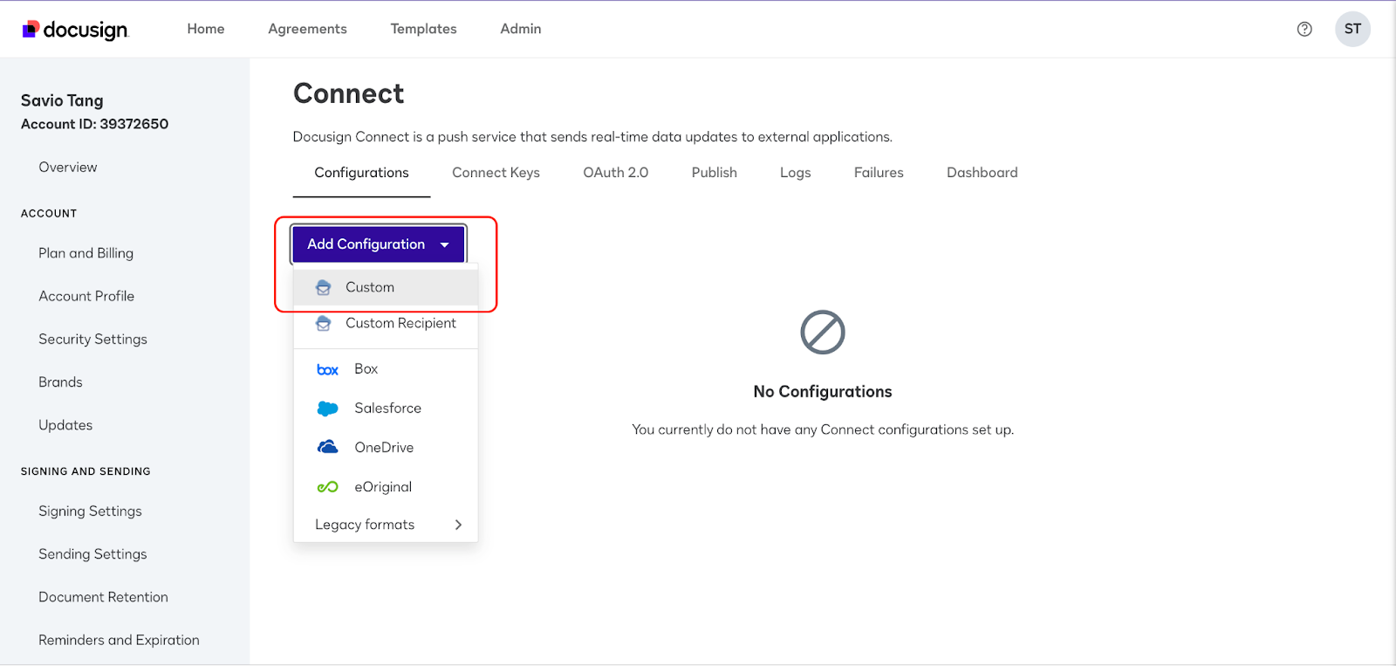Switch to the Connect Keys tab

(496, 173)
